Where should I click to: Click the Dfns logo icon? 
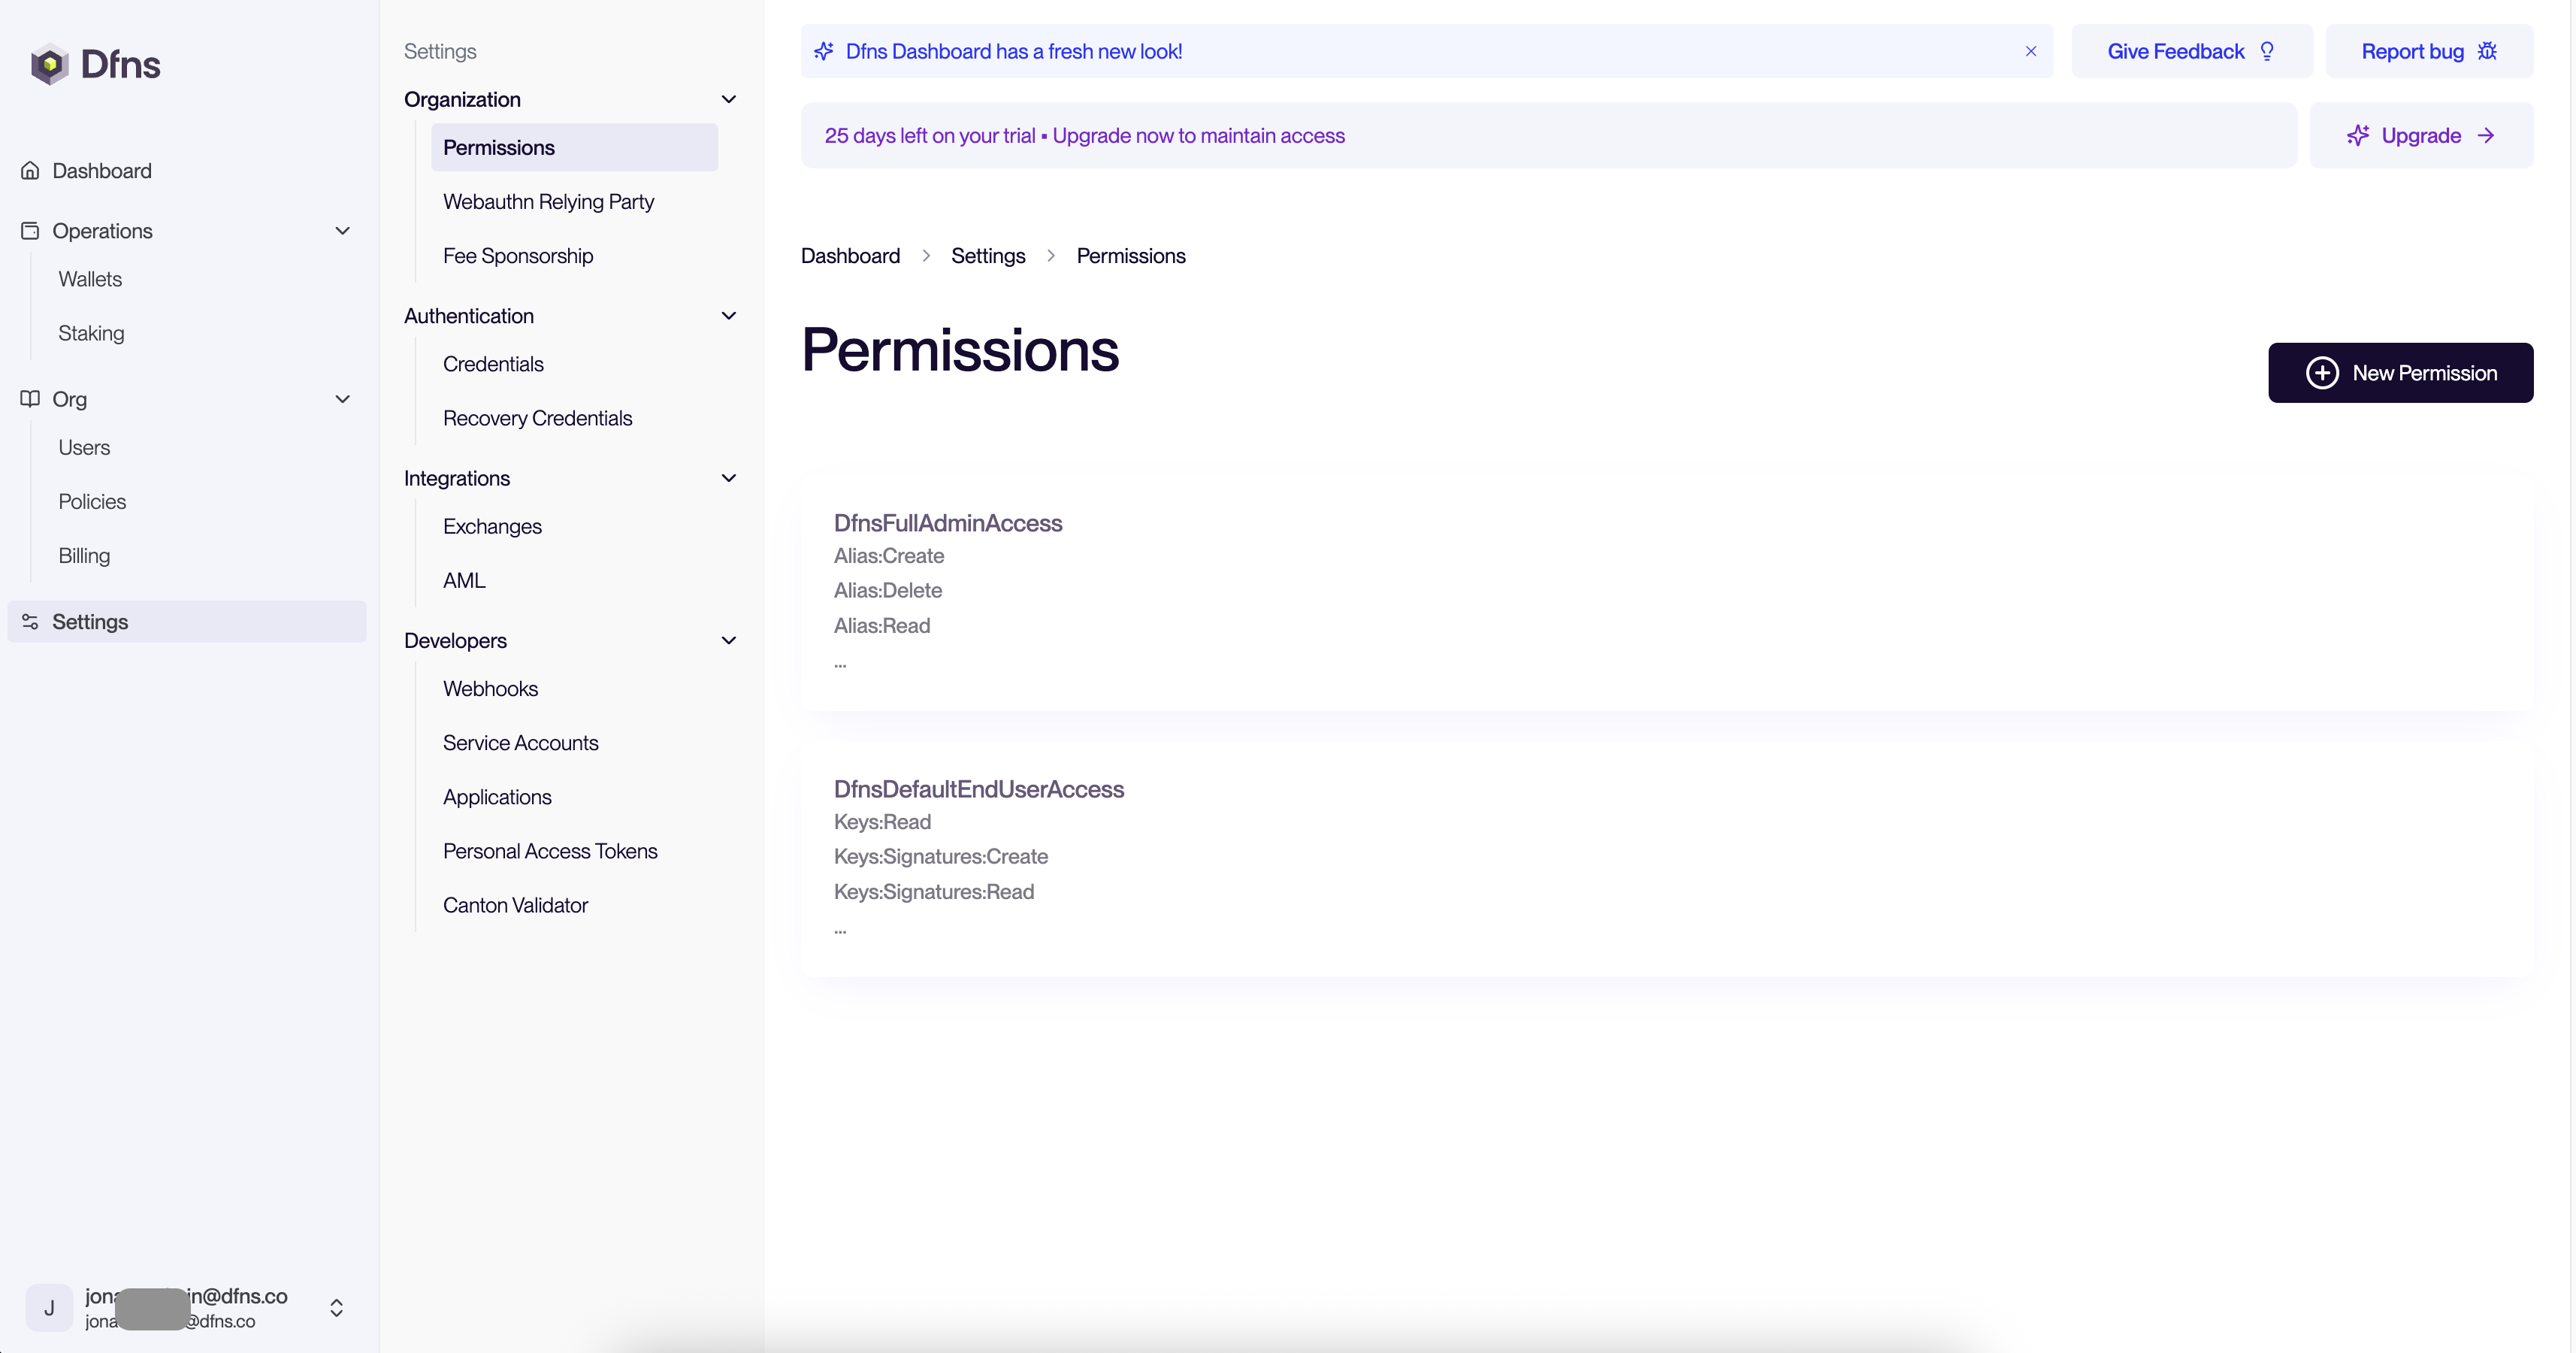[49, 65]
